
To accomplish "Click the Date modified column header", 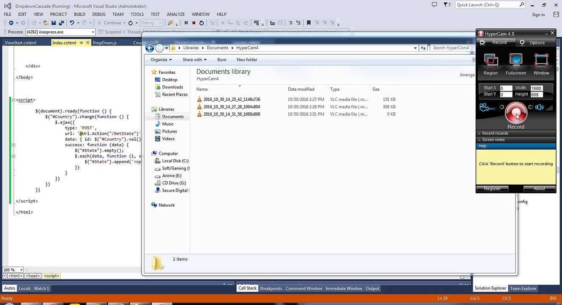I will 301,89.
